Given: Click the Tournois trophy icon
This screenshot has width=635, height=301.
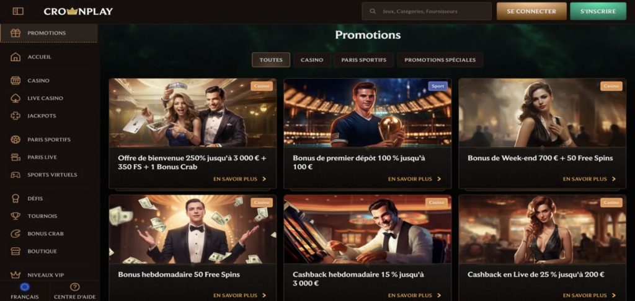Looking at the screenshot, I should (16, 216).
